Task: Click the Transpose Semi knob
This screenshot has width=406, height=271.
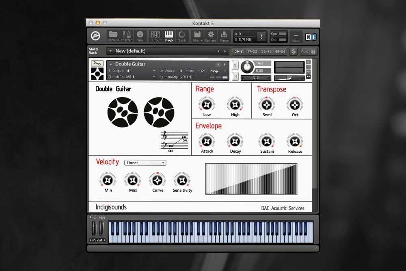Action: pos(267,105)
